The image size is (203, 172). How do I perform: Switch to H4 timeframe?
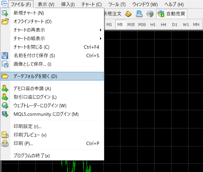click(x=163, y=24)
